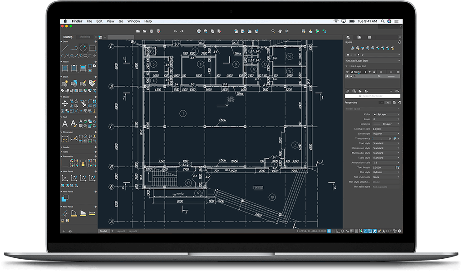Click the Zoom magnifier in toolbar
This screenshot has width=462, height=271.
pyautogui.click(x=273, y=31)
